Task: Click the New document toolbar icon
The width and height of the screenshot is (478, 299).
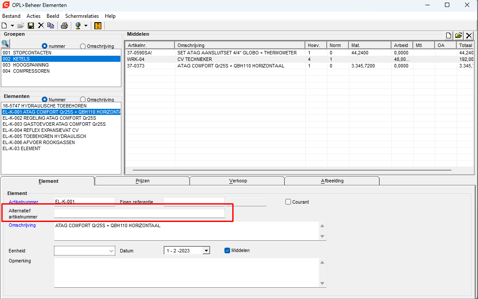Action: click(x=4, y=26)
